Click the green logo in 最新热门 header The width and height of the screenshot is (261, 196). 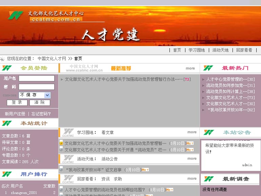tap(208, 68)
